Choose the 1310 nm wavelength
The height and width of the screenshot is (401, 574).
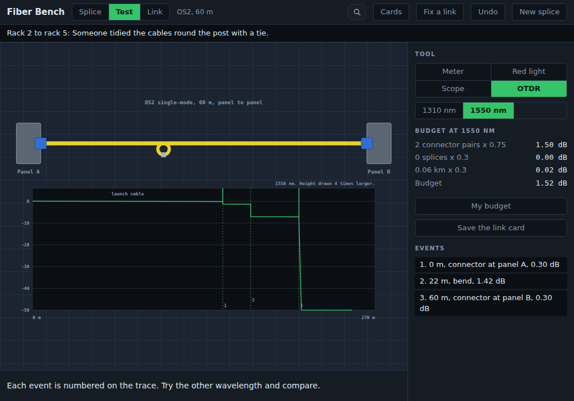[x=439, y=111]
